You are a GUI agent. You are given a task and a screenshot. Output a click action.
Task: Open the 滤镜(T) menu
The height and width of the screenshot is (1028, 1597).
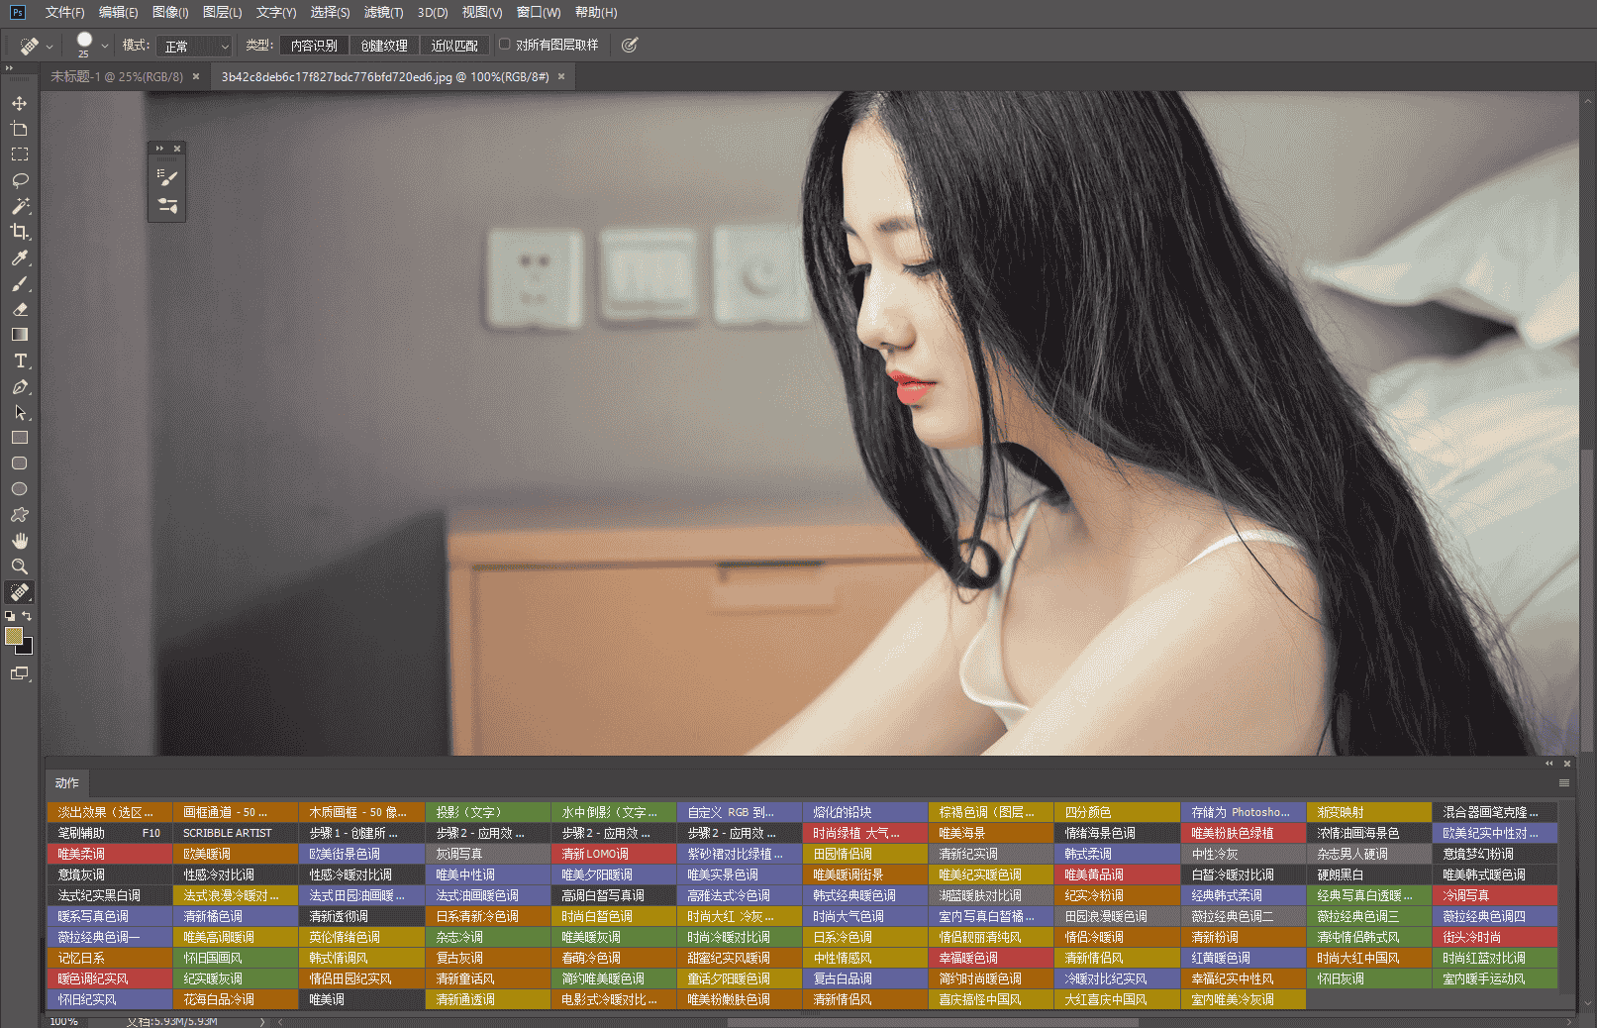pos(383,12)
